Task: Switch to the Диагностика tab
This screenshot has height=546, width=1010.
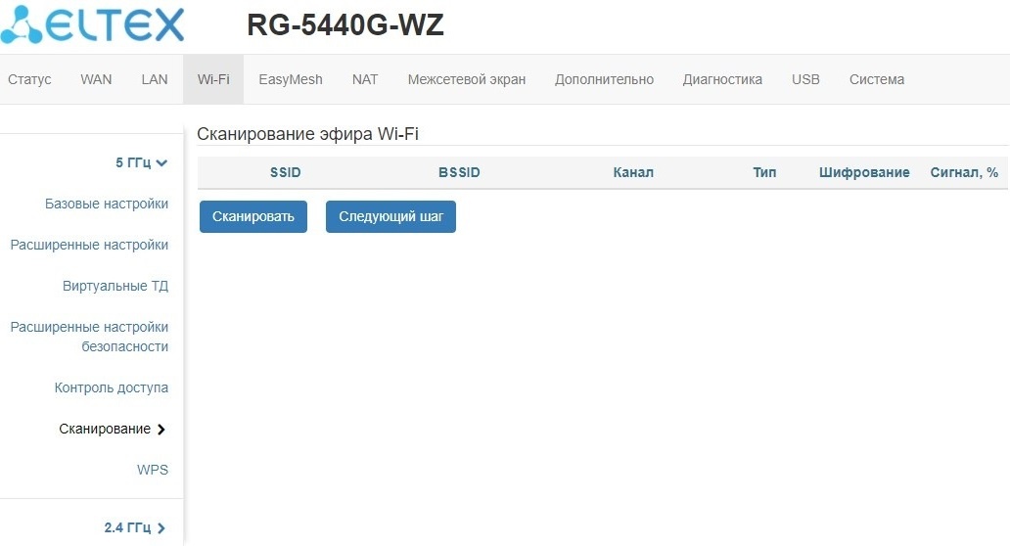Action: (x=722, y=79)
